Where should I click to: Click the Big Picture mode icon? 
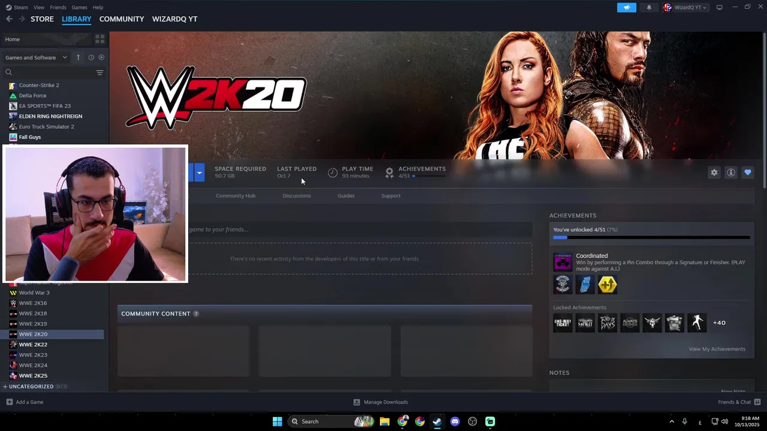(719, 7)
